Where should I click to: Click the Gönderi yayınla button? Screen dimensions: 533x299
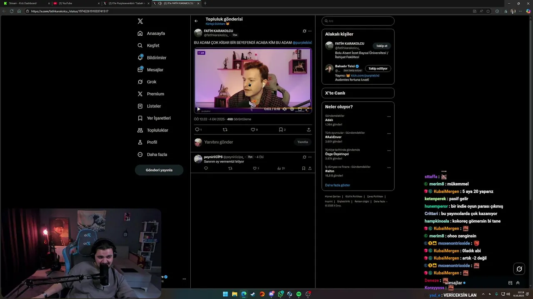tap(159, 170)
